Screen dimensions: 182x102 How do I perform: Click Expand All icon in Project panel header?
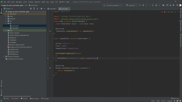[34, 9]
